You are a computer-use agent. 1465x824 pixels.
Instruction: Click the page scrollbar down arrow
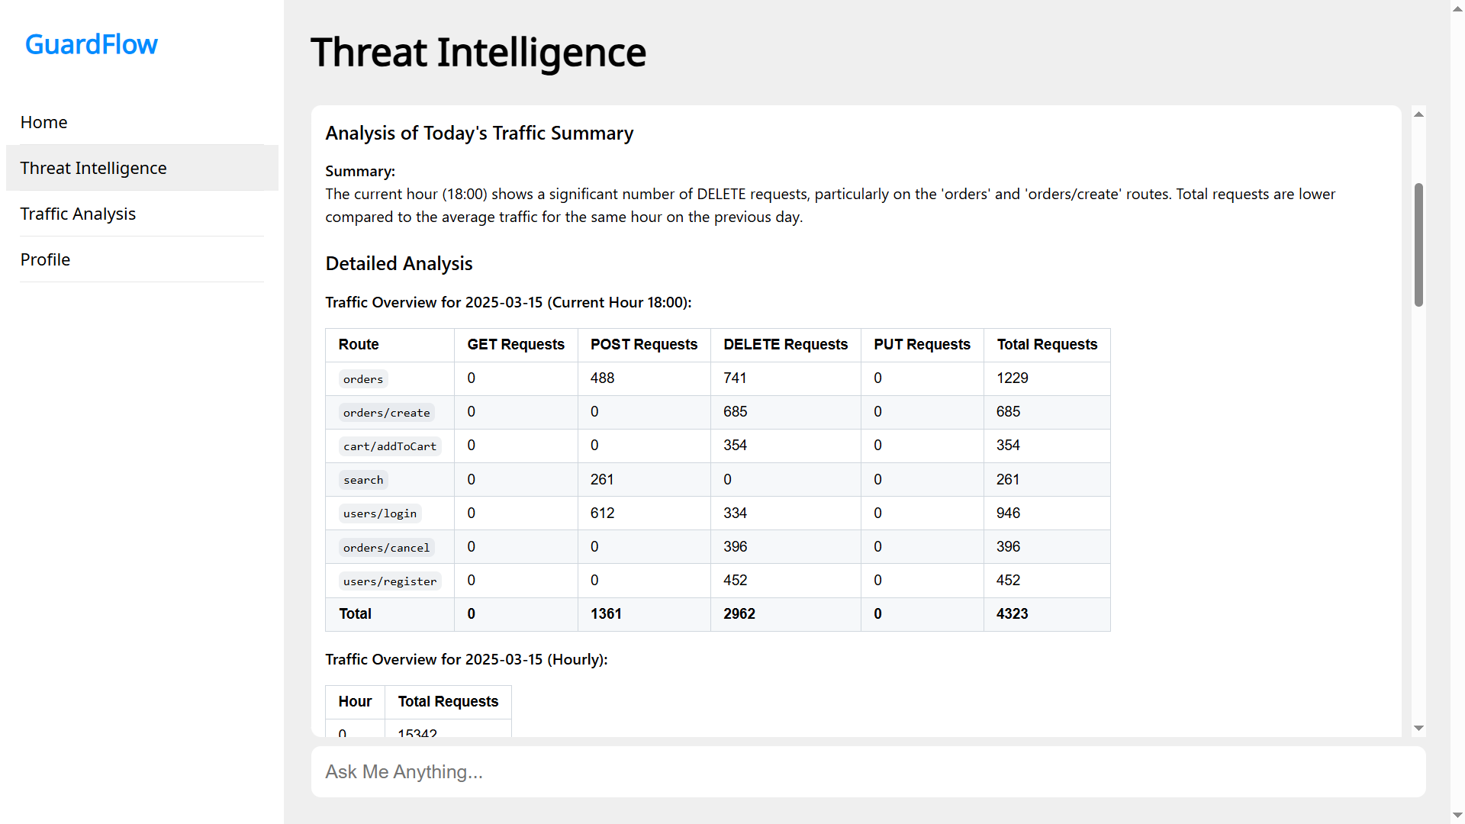(1457, 816)
